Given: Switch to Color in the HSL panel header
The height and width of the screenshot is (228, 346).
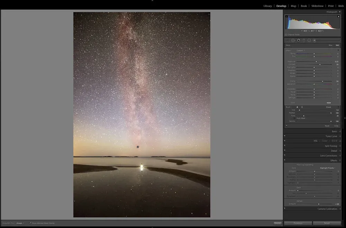Looking at the screenshot, I should [325, 141].
